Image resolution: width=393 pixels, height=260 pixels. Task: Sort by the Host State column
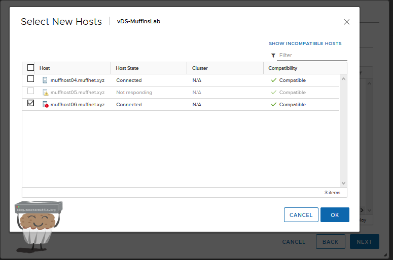click(127, 68)
